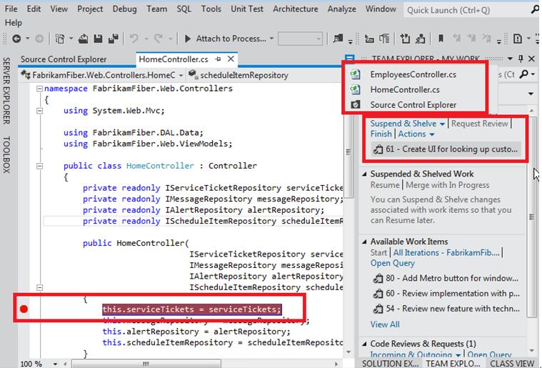The image size is (542, 368).
Task: Collapse the HomeController class block
Action: tap(40, 166)
